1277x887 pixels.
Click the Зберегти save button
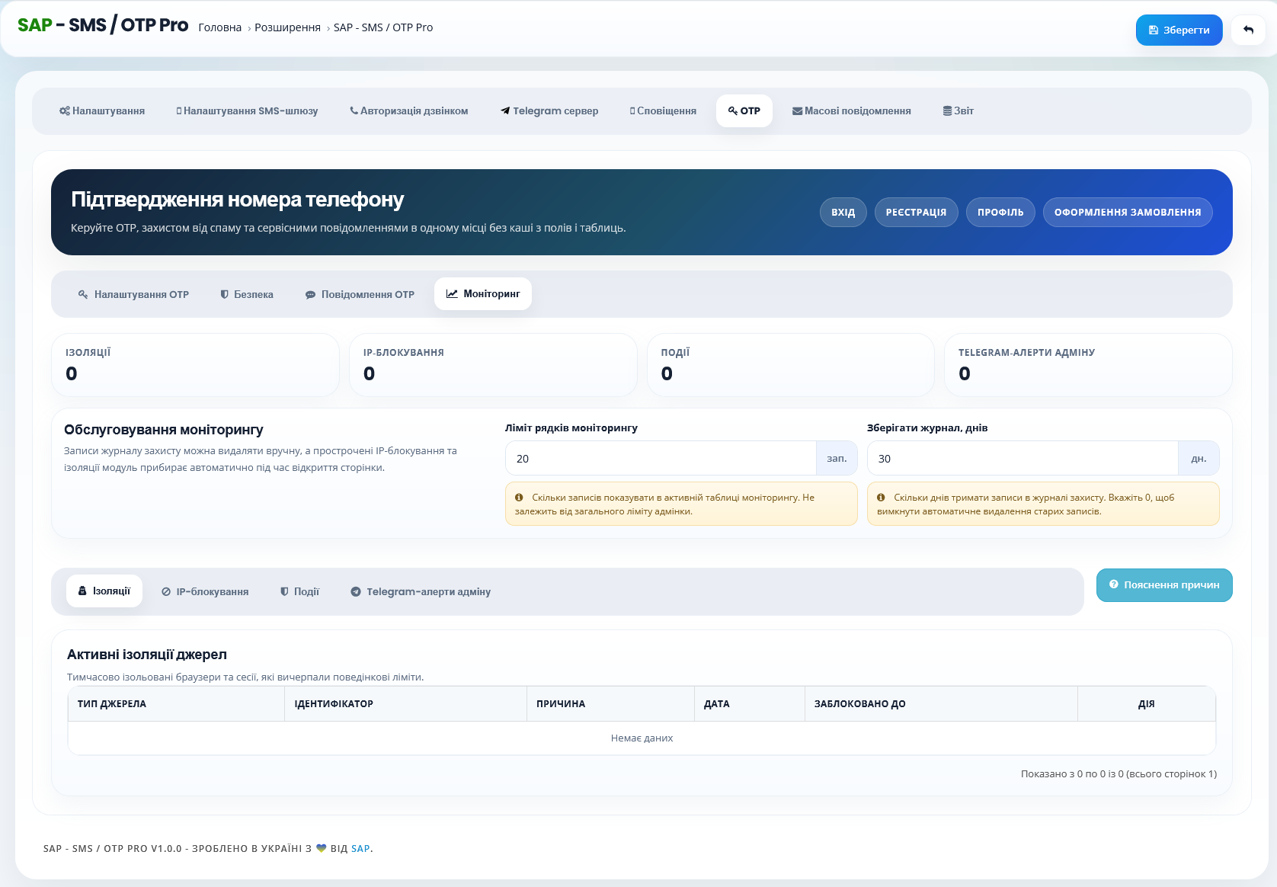point(1179,30)
